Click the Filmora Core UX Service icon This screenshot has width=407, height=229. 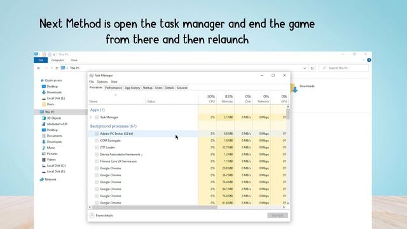pos(97,161)
